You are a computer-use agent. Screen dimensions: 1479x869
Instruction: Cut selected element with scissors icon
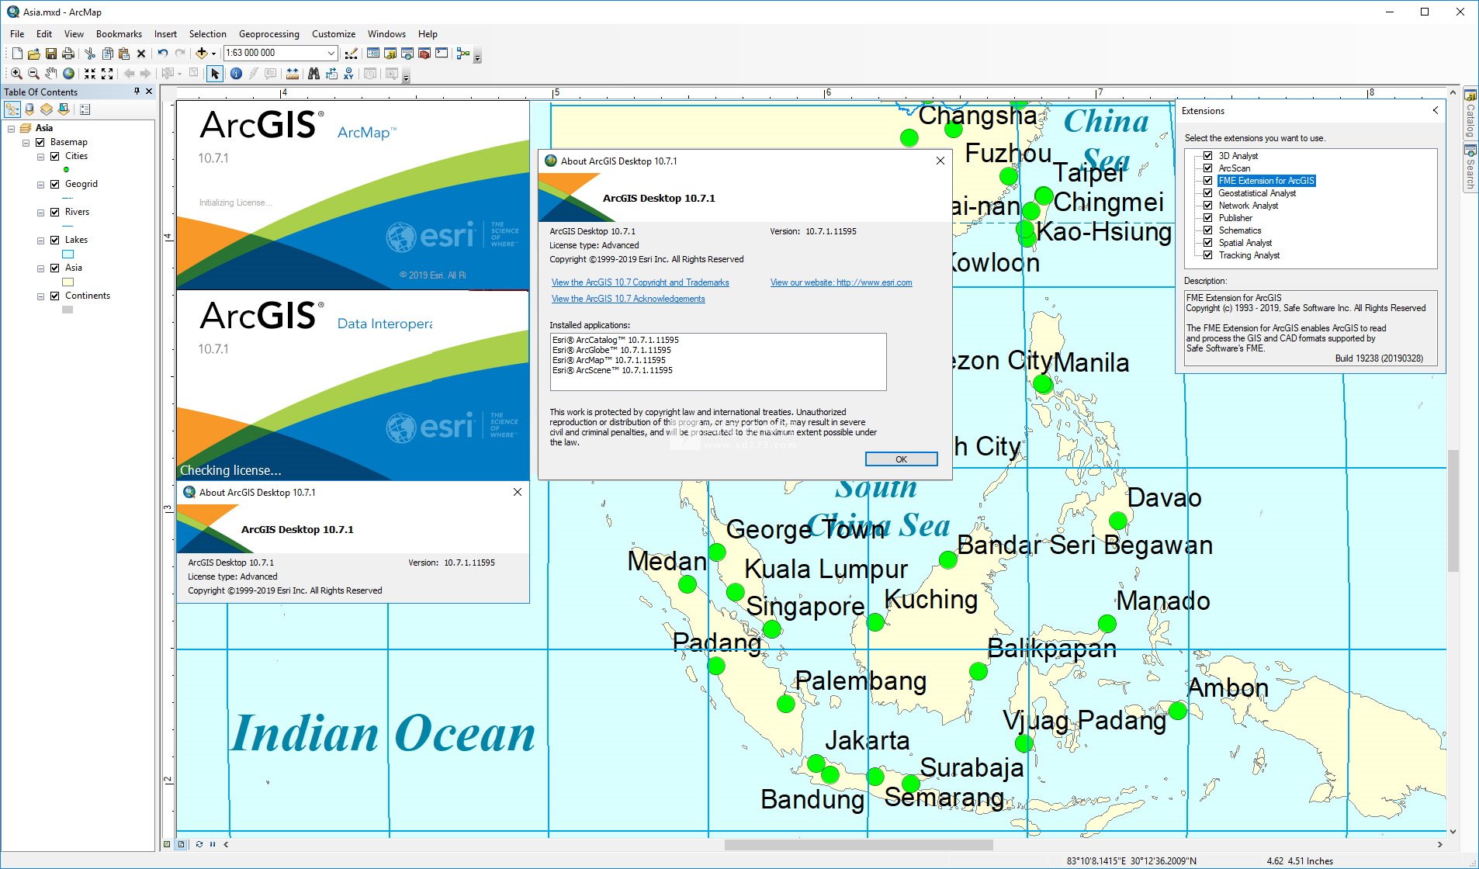90,54
